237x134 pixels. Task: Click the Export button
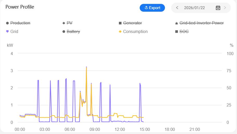coord(152,8)
